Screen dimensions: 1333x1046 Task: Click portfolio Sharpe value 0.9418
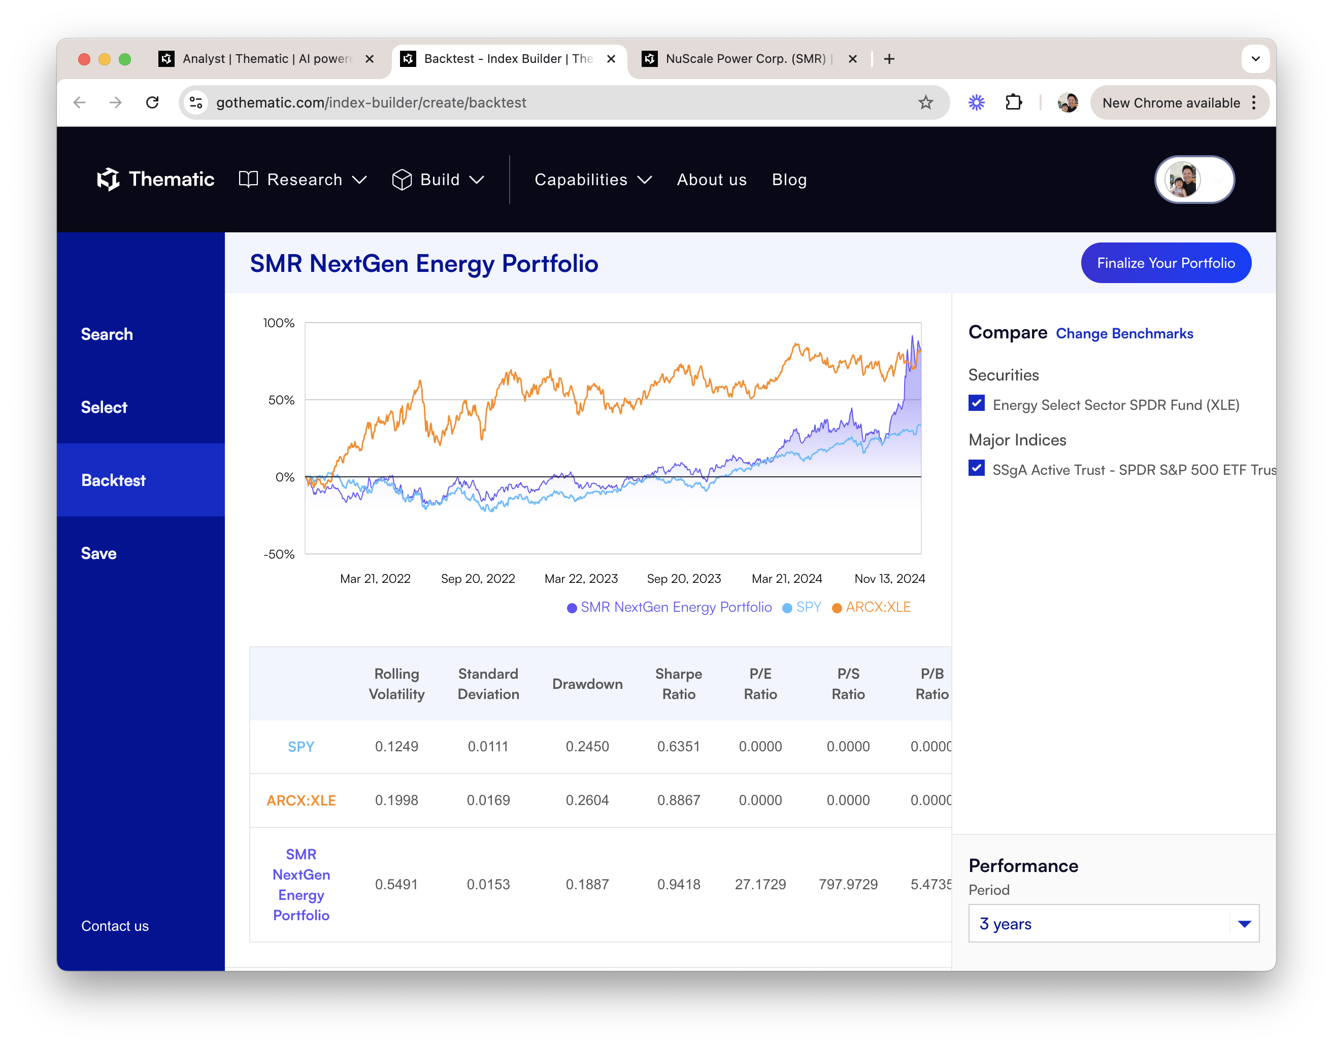[x=679, y=884]
